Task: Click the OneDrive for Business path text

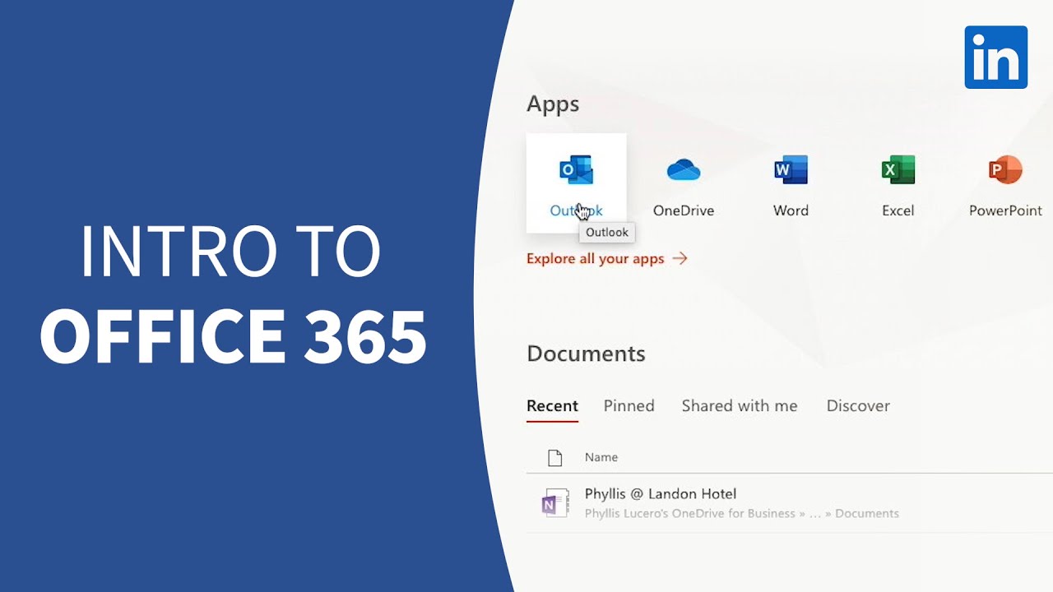Action: point(741,513)
